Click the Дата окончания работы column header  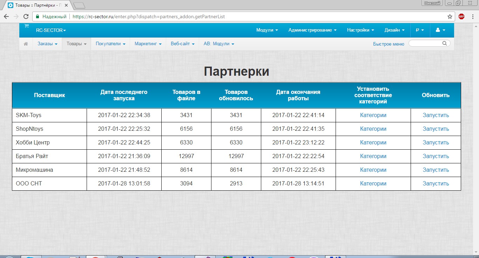point(298,95)
